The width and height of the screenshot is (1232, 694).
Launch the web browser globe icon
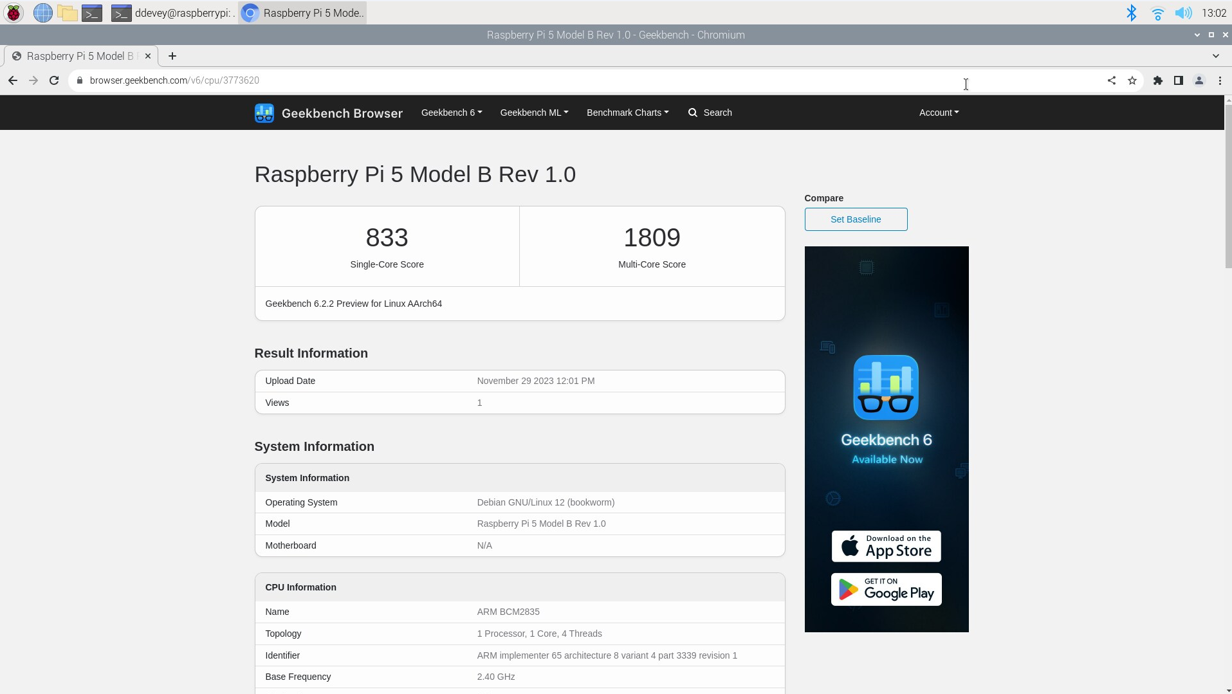(x=42, y=12)
